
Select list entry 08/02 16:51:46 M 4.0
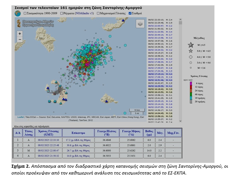[x=160, y=80]
